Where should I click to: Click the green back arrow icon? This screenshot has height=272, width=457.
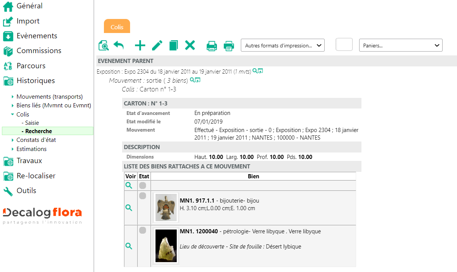click(x=119, y=46)
